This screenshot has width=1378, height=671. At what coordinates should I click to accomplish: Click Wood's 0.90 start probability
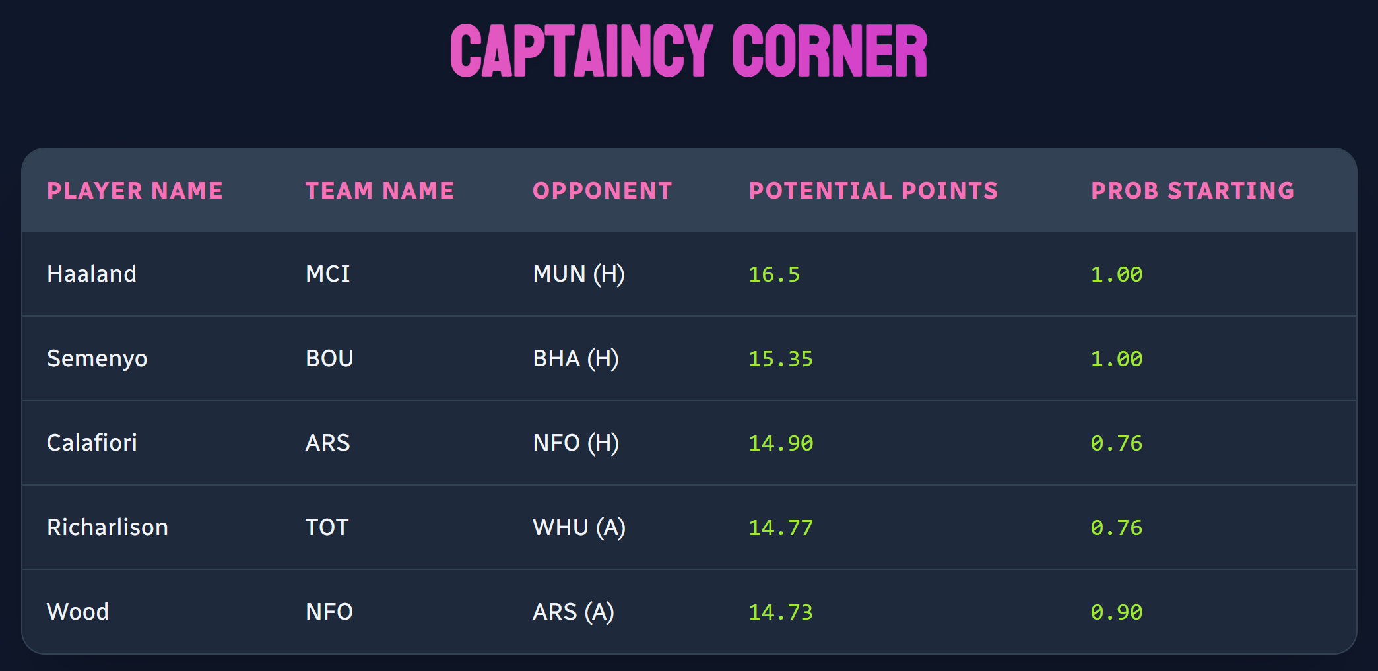[x=1116, y=612]
